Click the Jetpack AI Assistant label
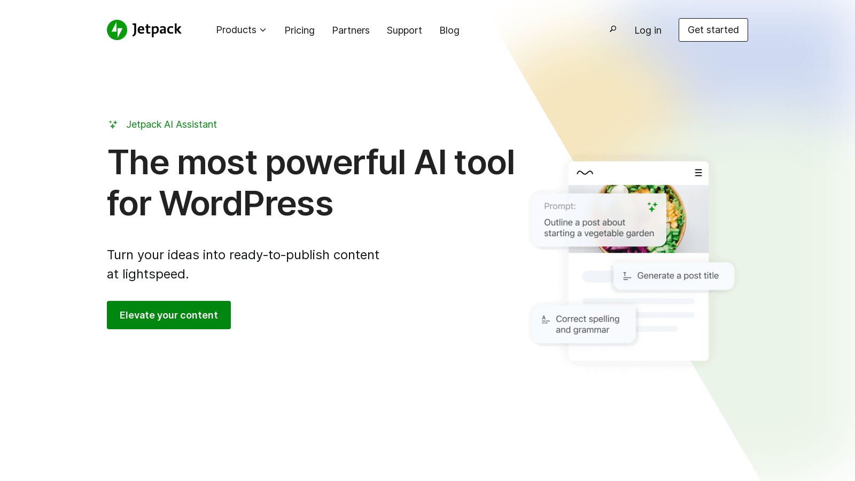The image size is (855, 481). [172, 125]
